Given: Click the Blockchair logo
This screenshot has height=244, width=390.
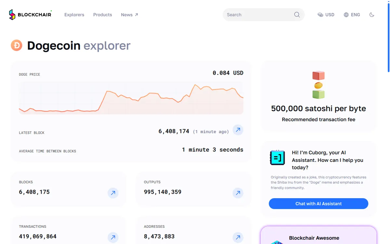Looking at the screenshot, I should (x=30, y=15).
